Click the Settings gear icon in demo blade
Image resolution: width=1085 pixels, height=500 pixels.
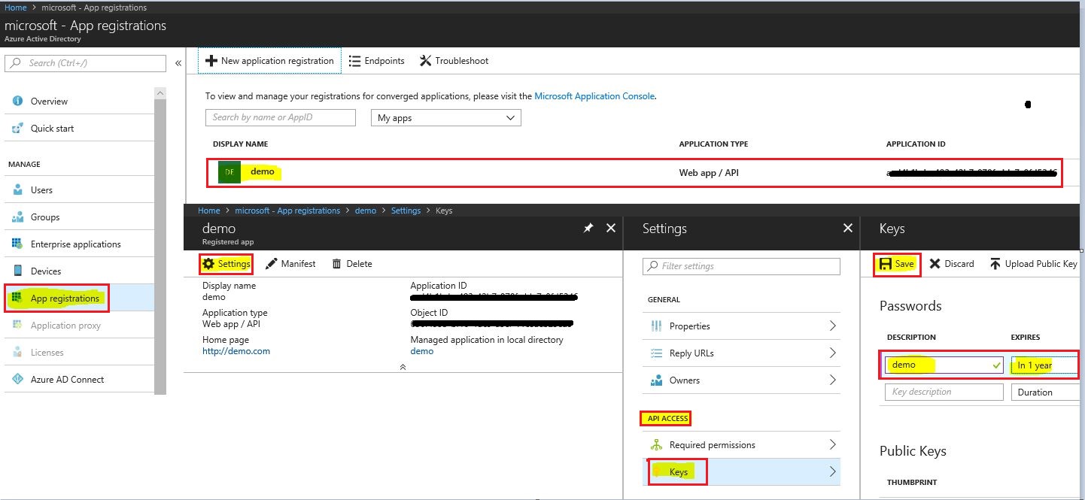pos(208,264)
